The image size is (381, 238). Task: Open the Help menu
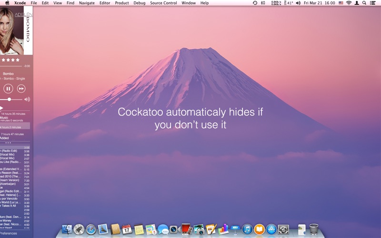tap(204, 3)
